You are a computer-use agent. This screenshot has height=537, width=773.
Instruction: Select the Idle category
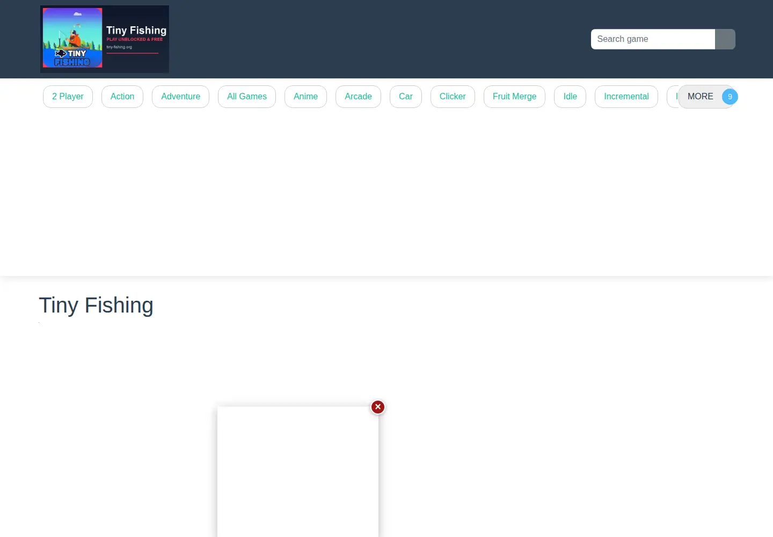tap(570, 97)
